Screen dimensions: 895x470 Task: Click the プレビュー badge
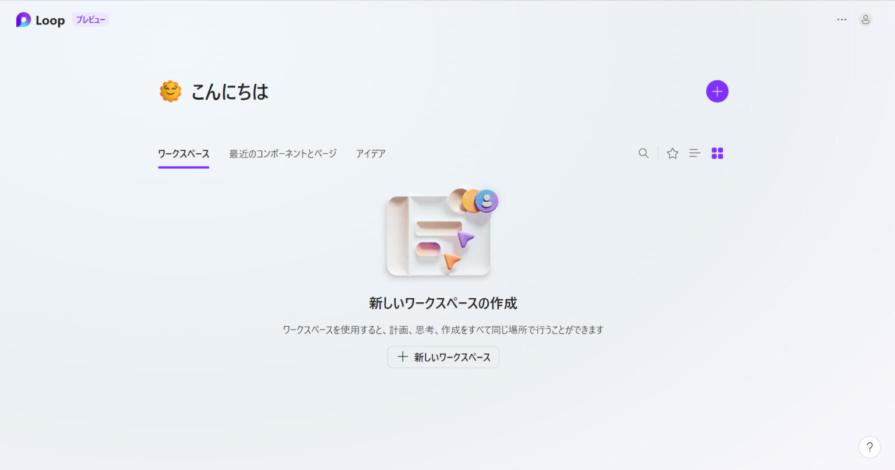(90, 19)
